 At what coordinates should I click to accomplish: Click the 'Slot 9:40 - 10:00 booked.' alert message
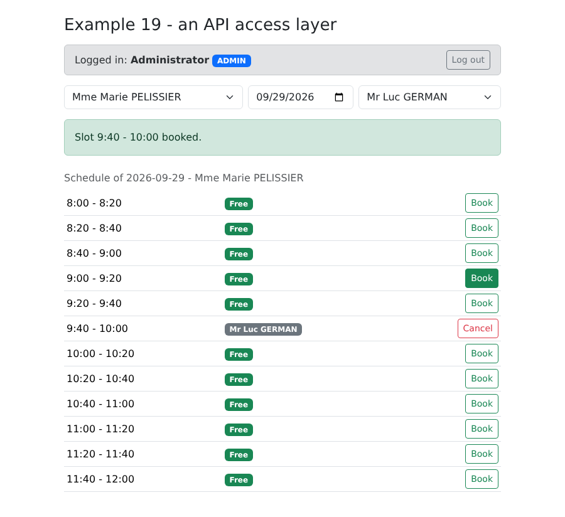point(282,137)
